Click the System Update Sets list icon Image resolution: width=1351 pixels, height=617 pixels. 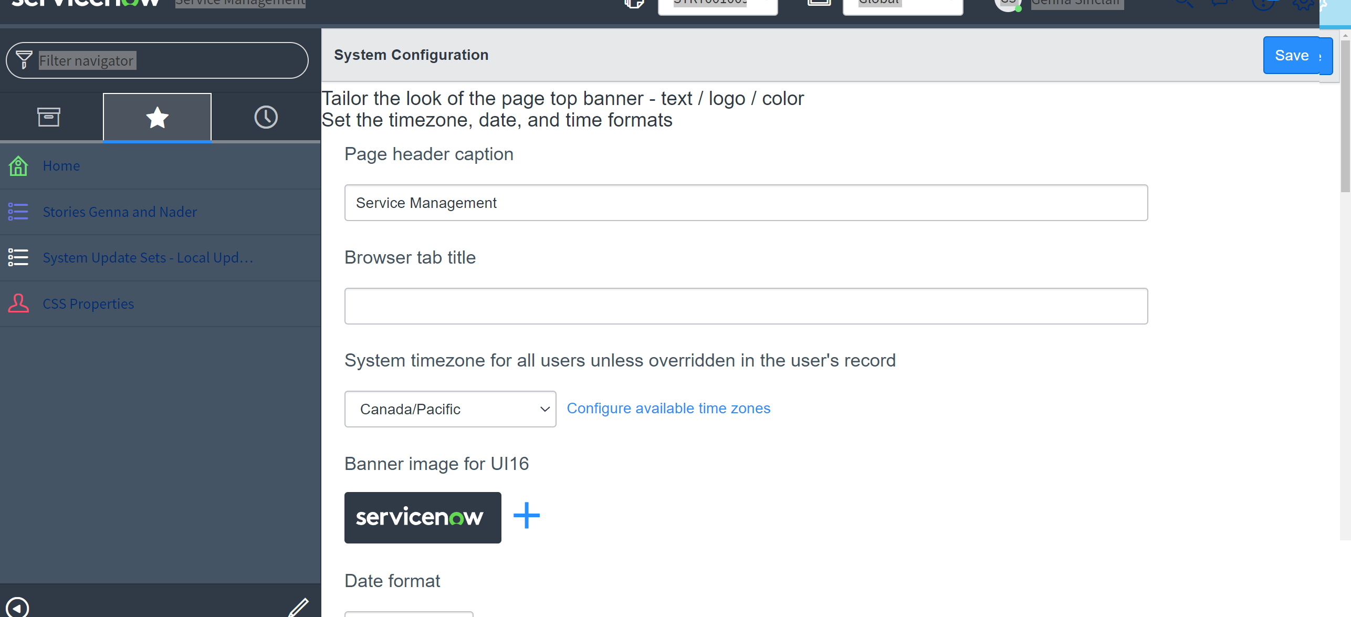pyautogui.click(x=18, y=257)
